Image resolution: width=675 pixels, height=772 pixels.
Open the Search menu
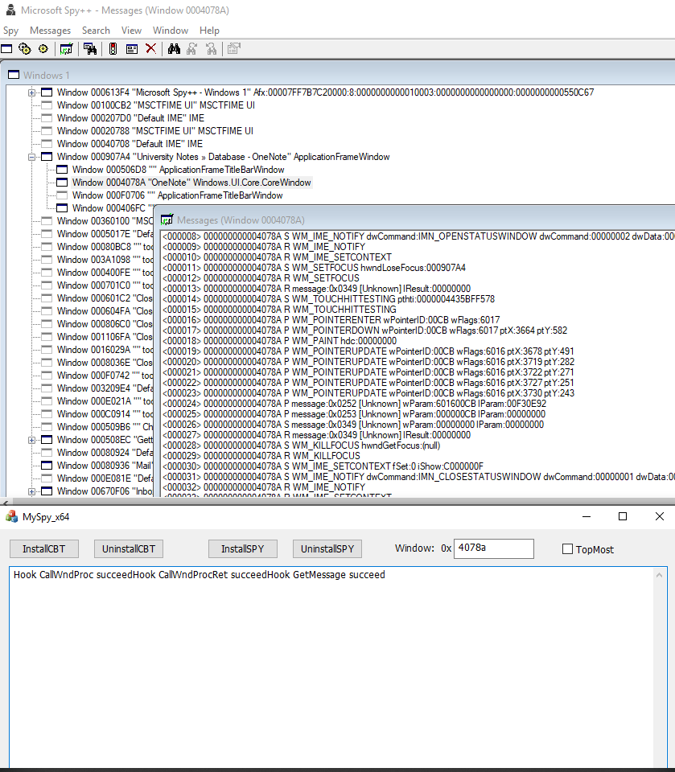[96, 31]
